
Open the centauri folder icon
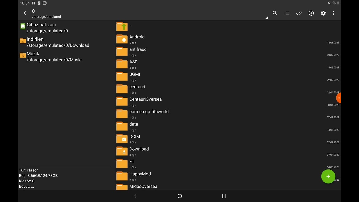point(122,89)
